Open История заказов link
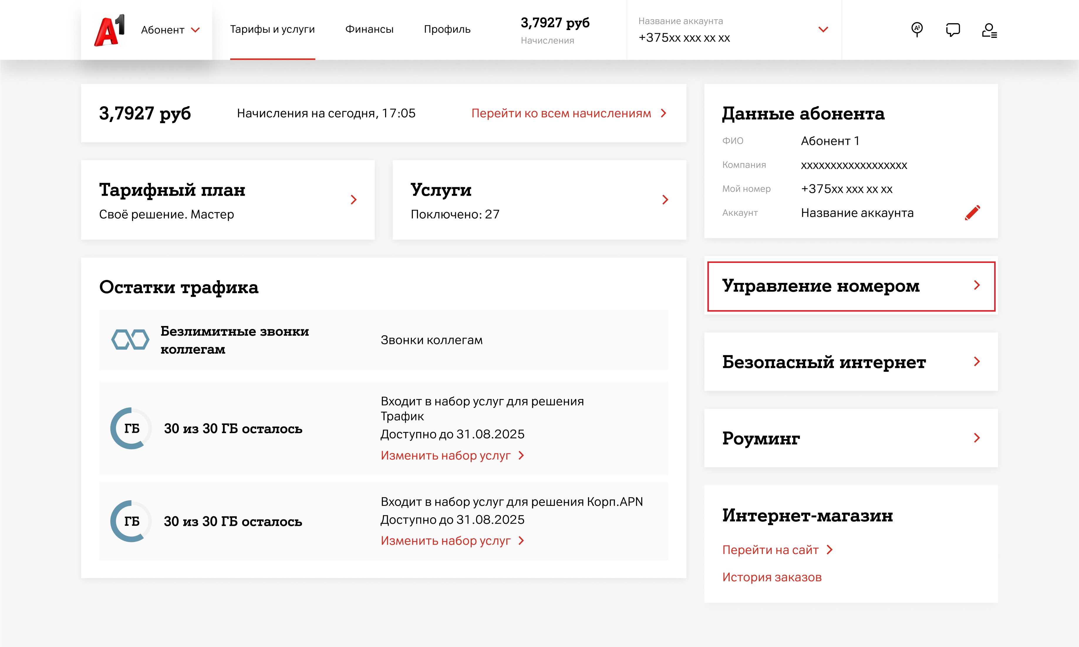The width and height of the screenshot is (1079, 647). [771, 577]
